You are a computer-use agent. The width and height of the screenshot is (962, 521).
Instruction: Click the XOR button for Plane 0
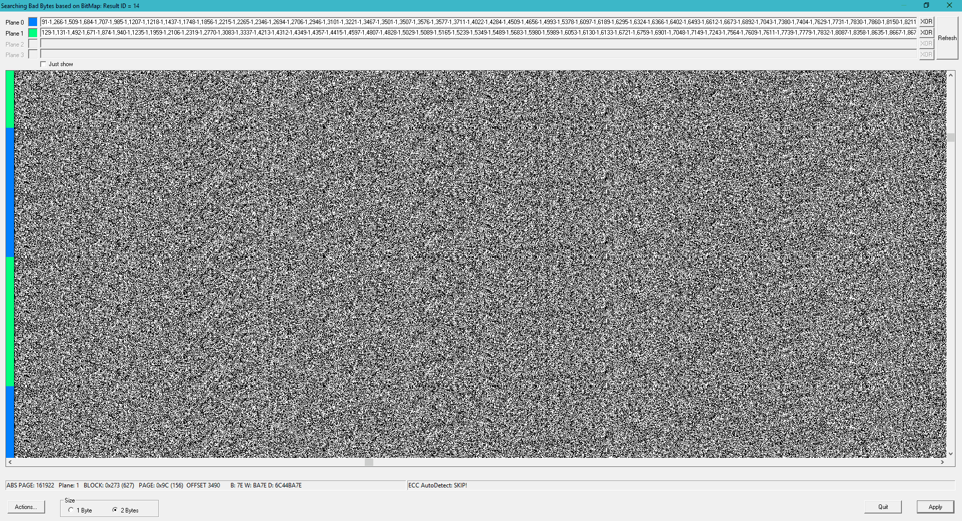(926, 22)
